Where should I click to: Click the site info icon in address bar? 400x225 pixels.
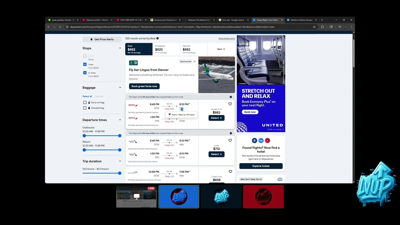click(x=67, y=27)
